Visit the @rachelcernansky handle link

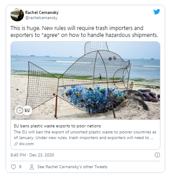point(41,18)
